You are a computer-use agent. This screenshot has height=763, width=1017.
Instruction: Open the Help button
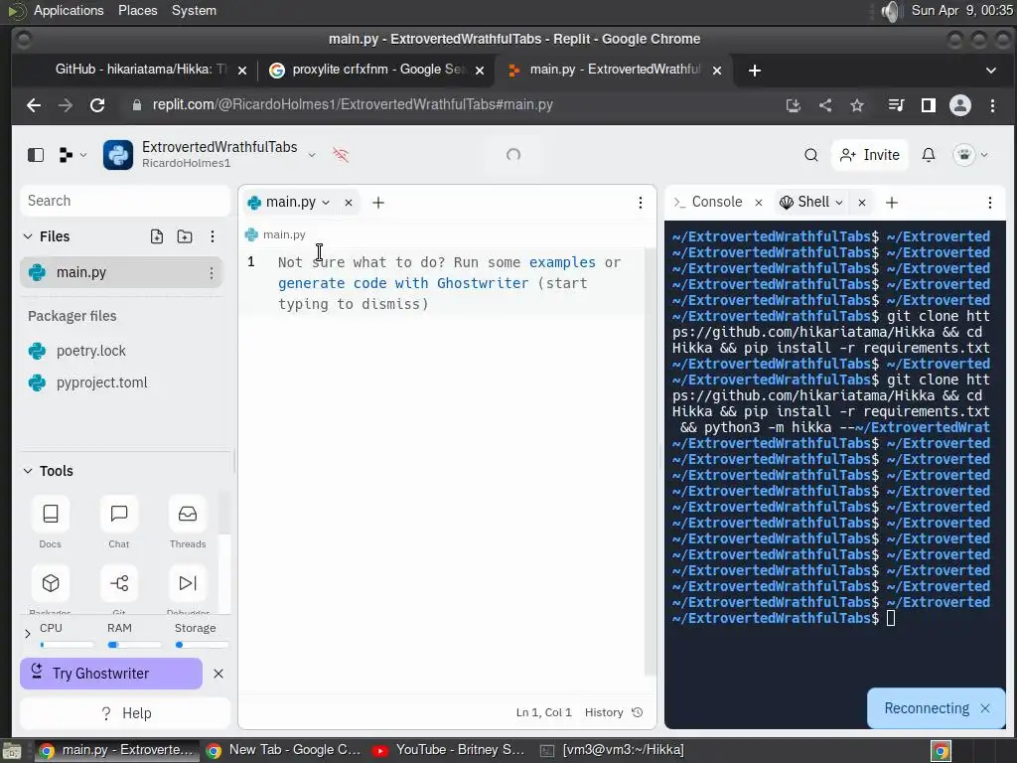point(125,713)
